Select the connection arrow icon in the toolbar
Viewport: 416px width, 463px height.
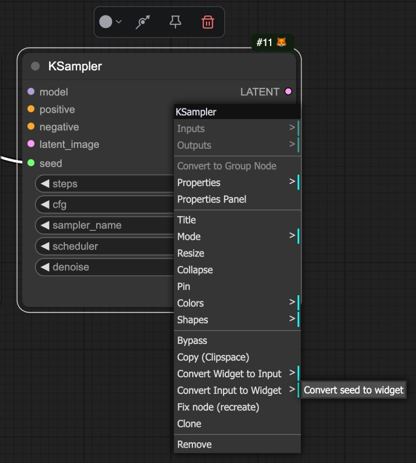click(x=142, y=22)
